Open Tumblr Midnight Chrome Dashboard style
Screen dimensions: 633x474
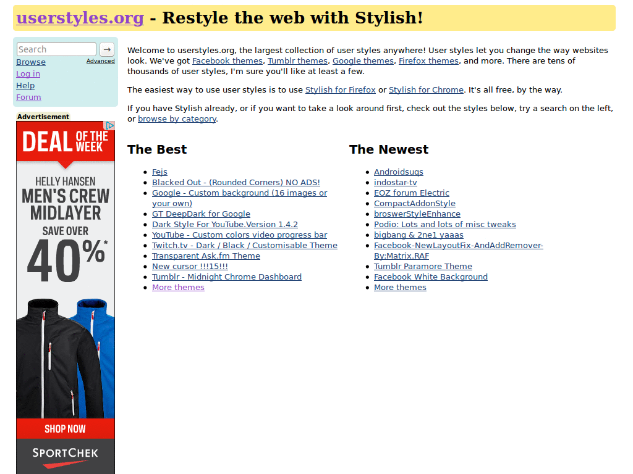pos(226,277)
